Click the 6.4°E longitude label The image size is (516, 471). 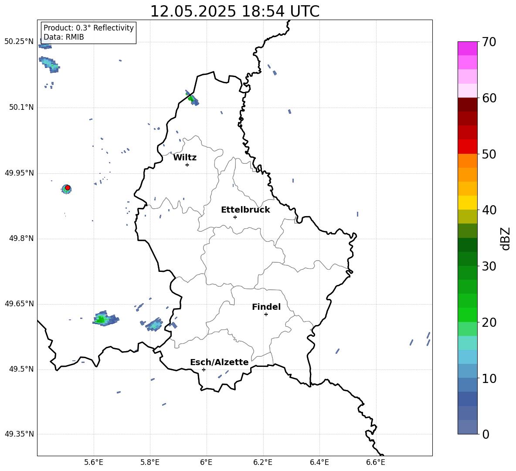[x=319, y=462]
